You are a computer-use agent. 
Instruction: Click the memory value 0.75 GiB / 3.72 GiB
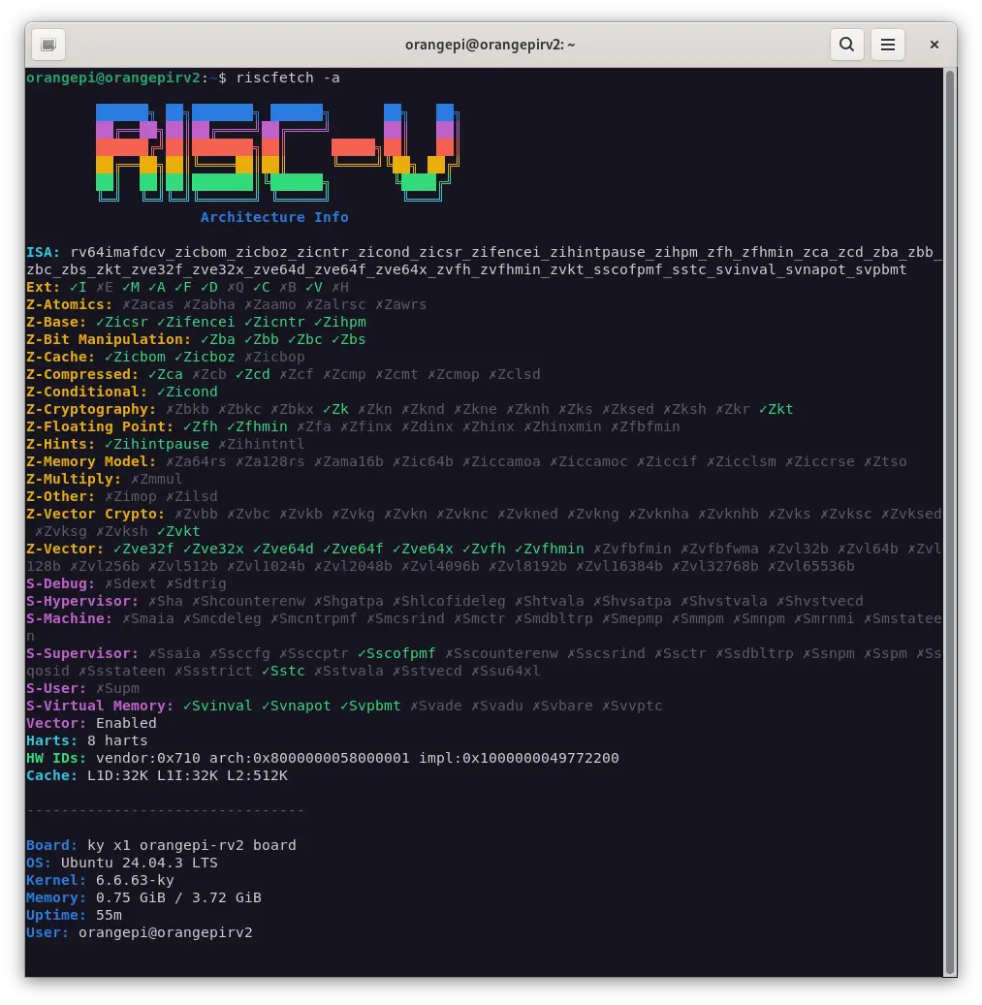(178, 898)
